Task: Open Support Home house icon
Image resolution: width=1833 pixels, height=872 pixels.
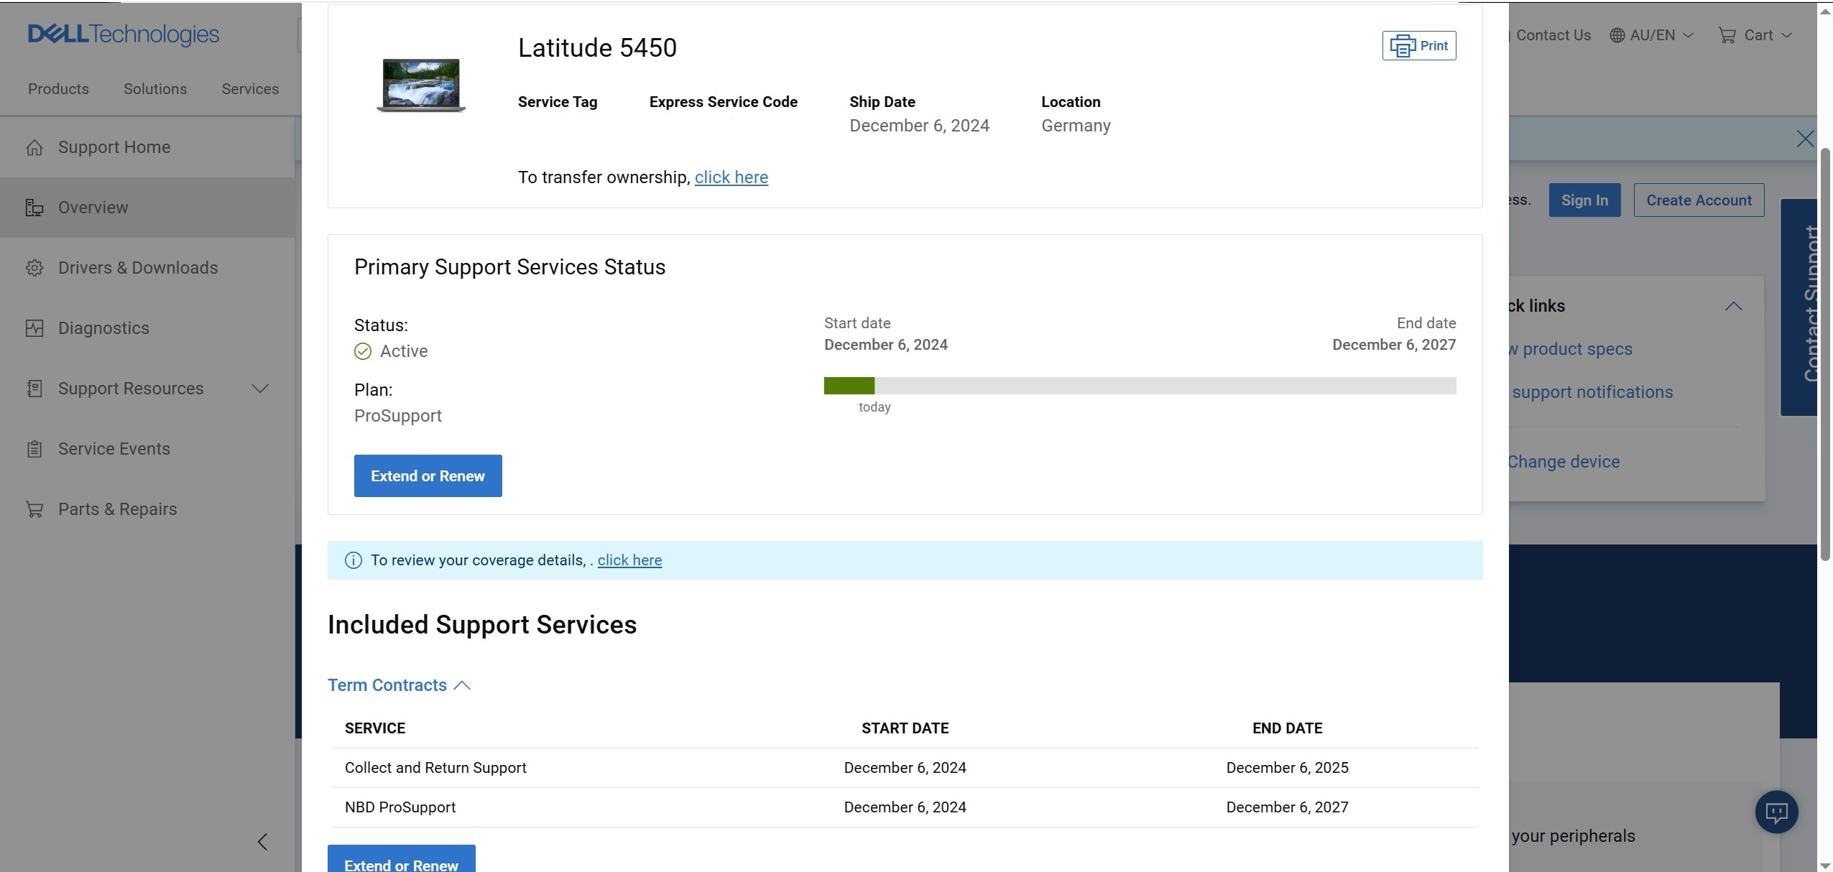Action: click(x=34, y=147)
